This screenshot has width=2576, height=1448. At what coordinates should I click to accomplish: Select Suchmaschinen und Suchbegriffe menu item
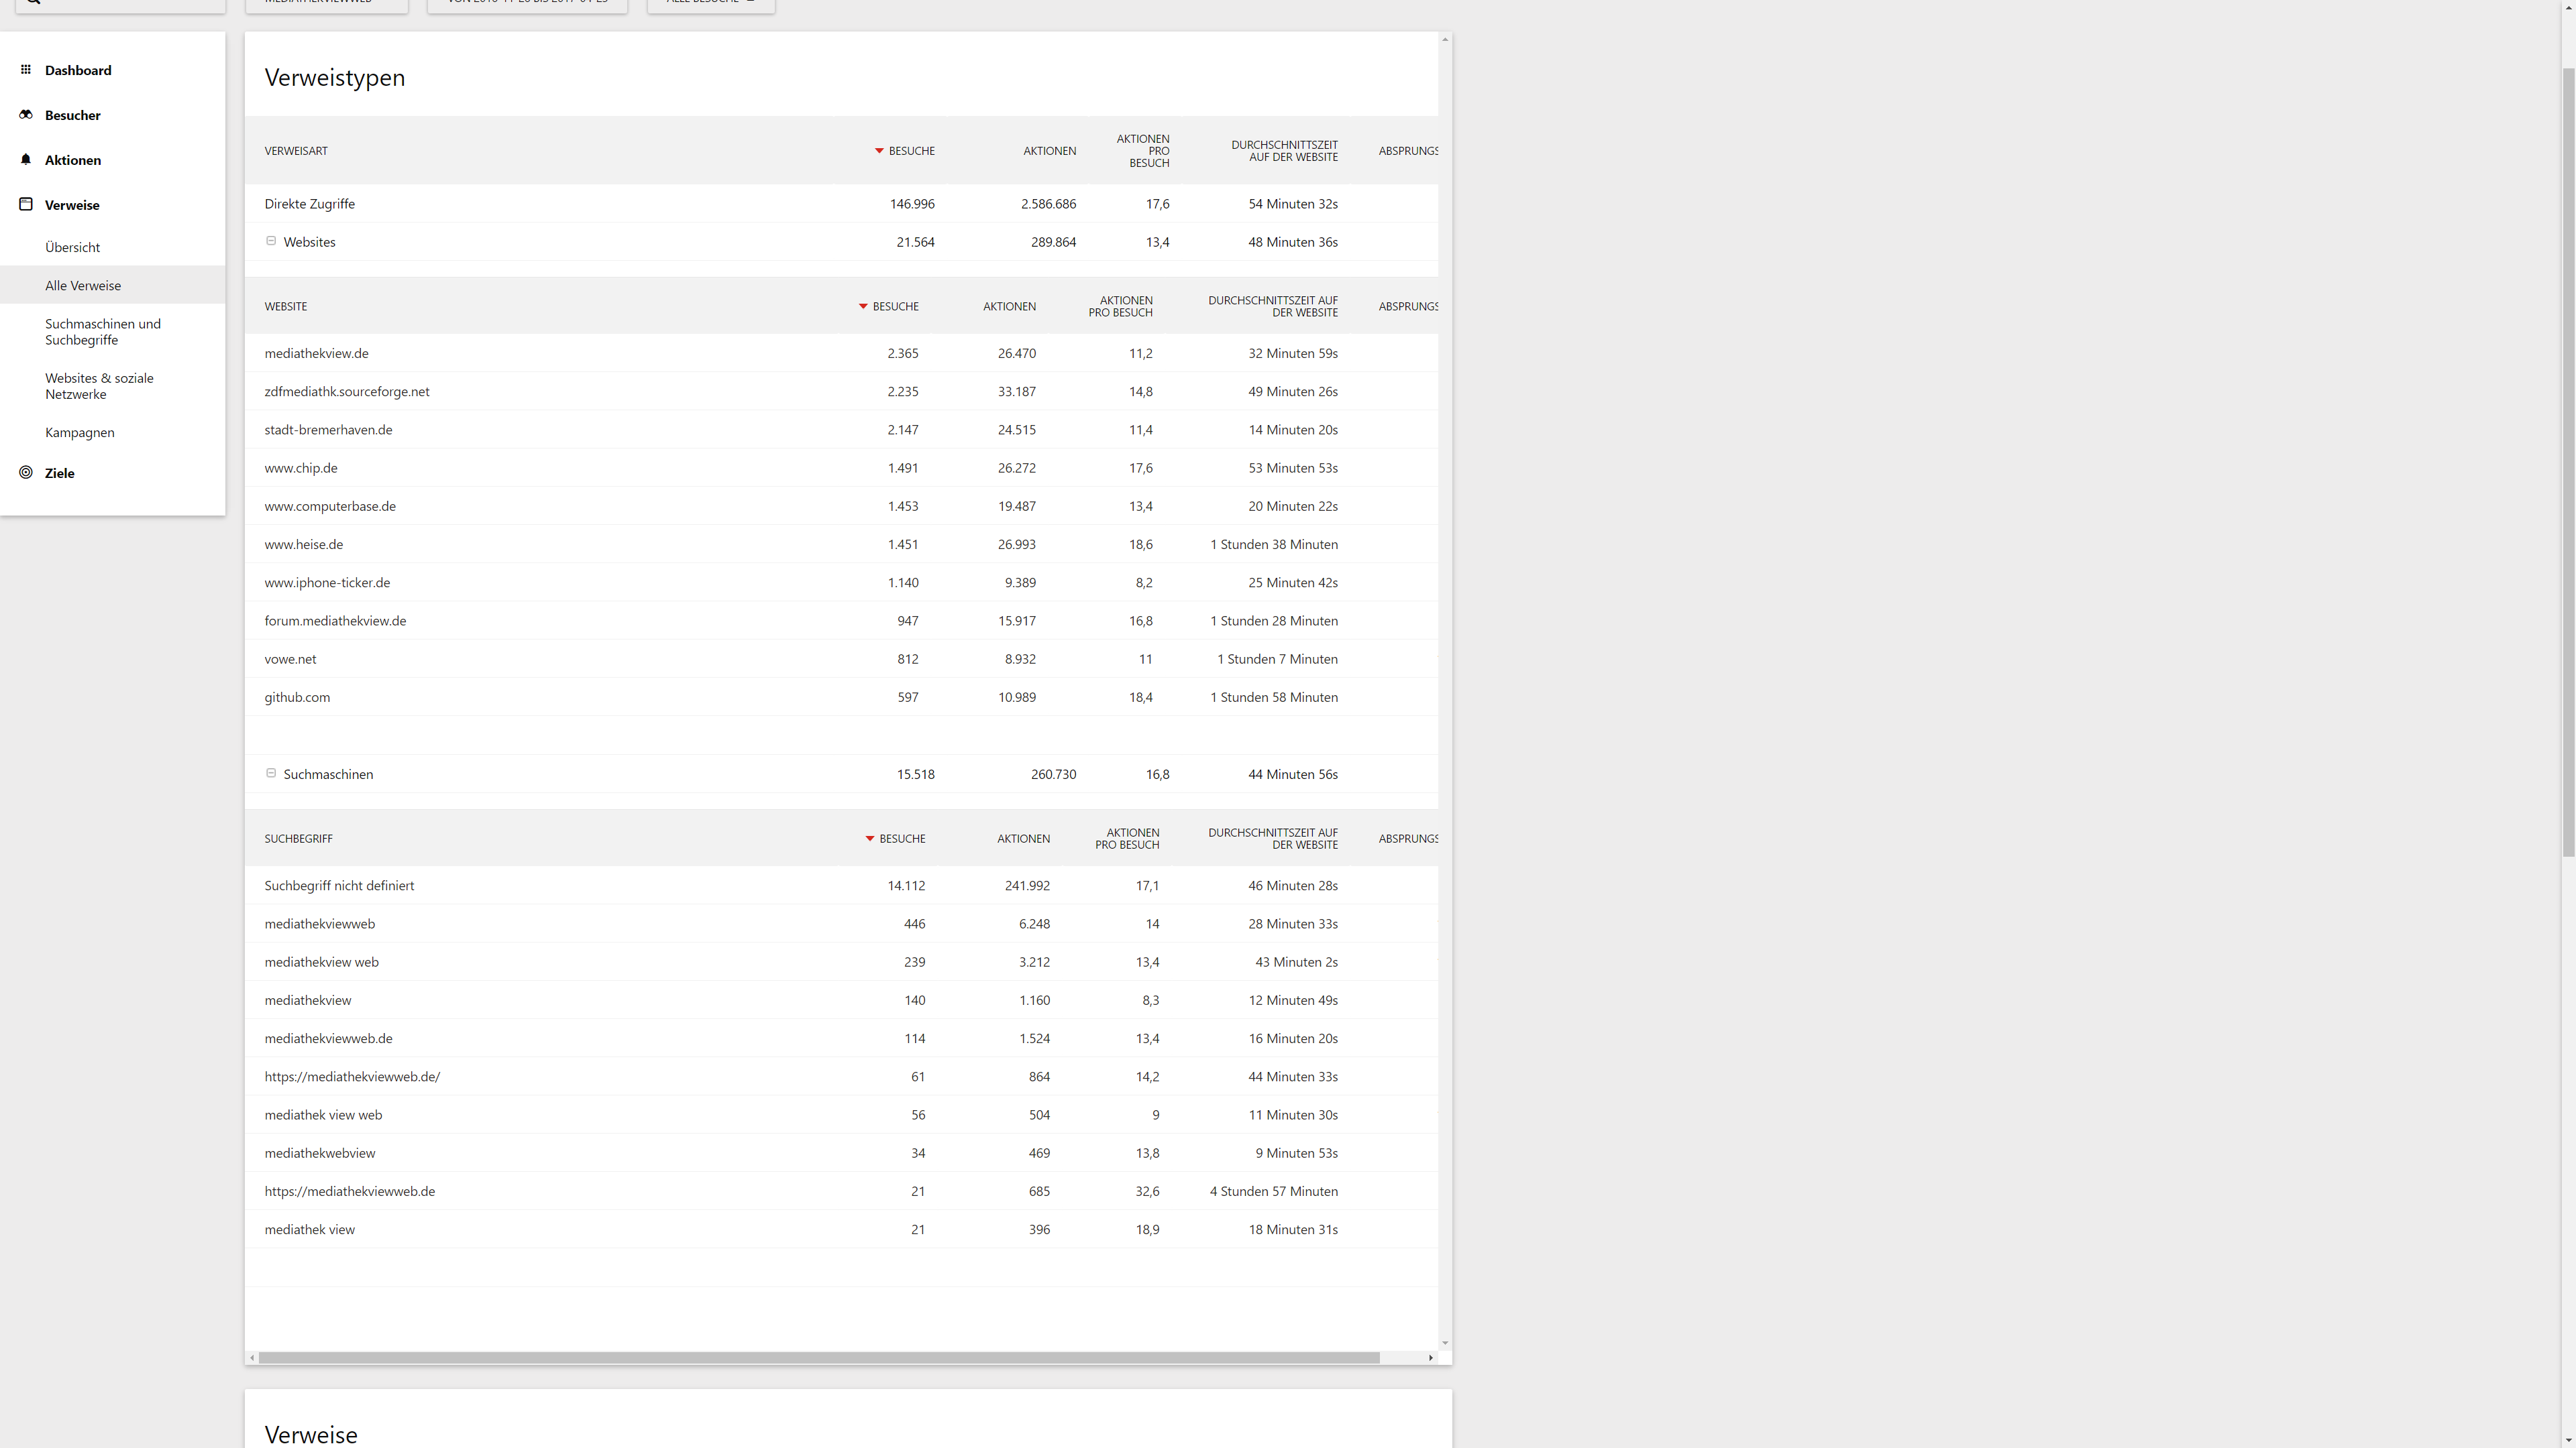(102, 332)
